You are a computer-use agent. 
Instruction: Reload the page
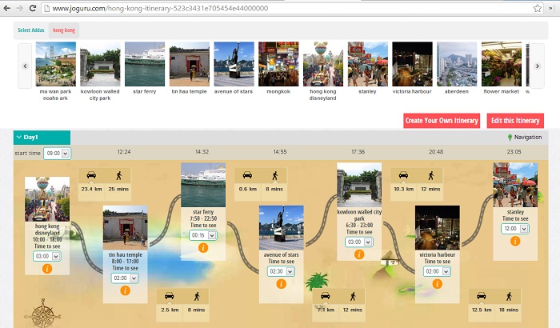click(33, 8)
